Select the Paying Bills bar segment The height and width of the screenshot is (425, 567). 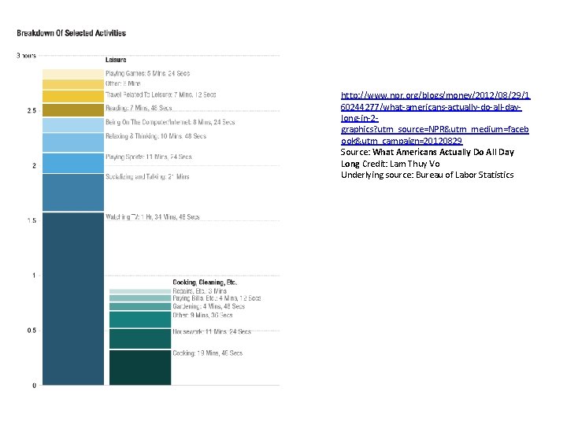point(140,298)
